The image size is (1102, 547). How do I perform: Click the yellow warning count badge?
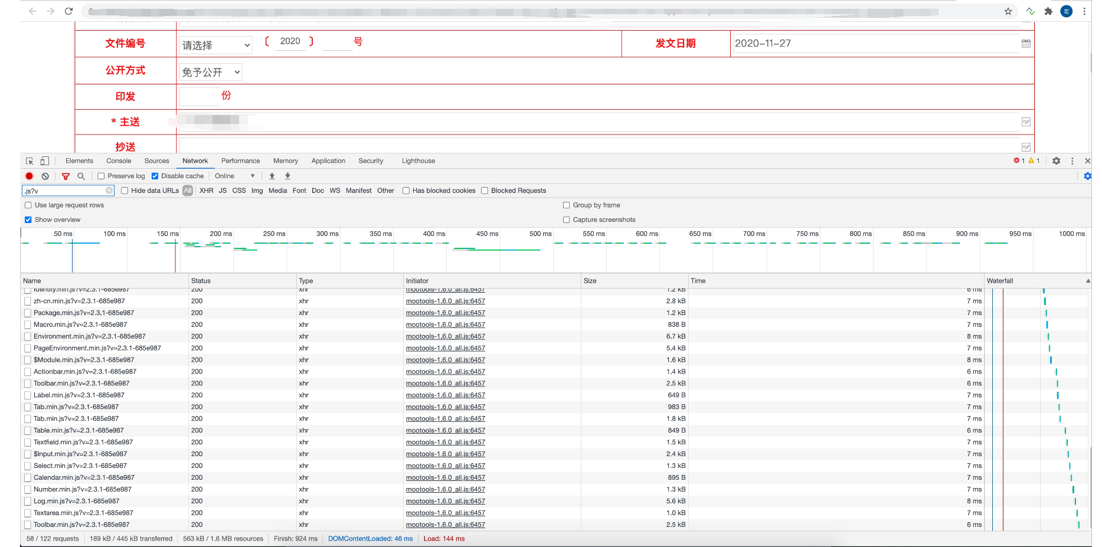[x=1034, y=161]
